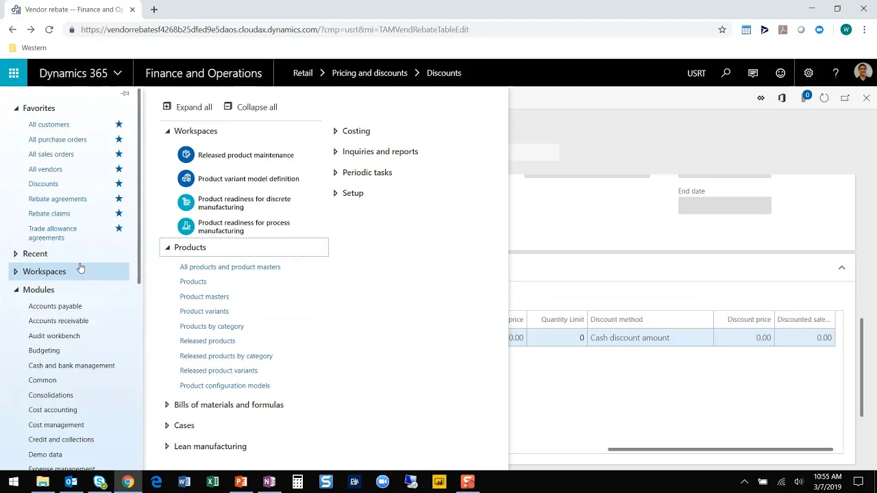Open the Settings gear in the top bar

808,73
